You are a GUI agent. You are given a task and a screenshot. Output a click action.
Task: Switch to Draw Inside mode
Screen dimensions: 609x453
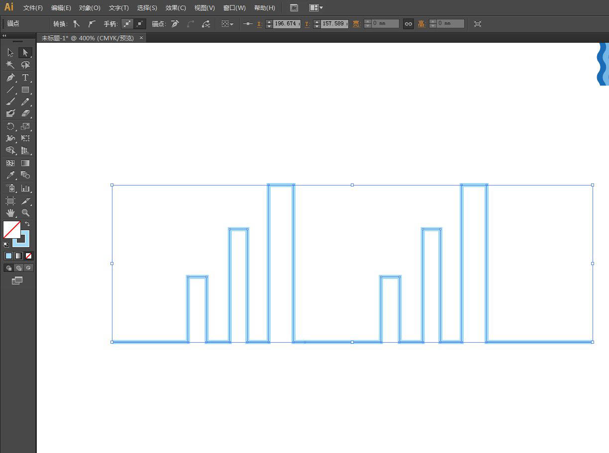(x=28, y=268)
